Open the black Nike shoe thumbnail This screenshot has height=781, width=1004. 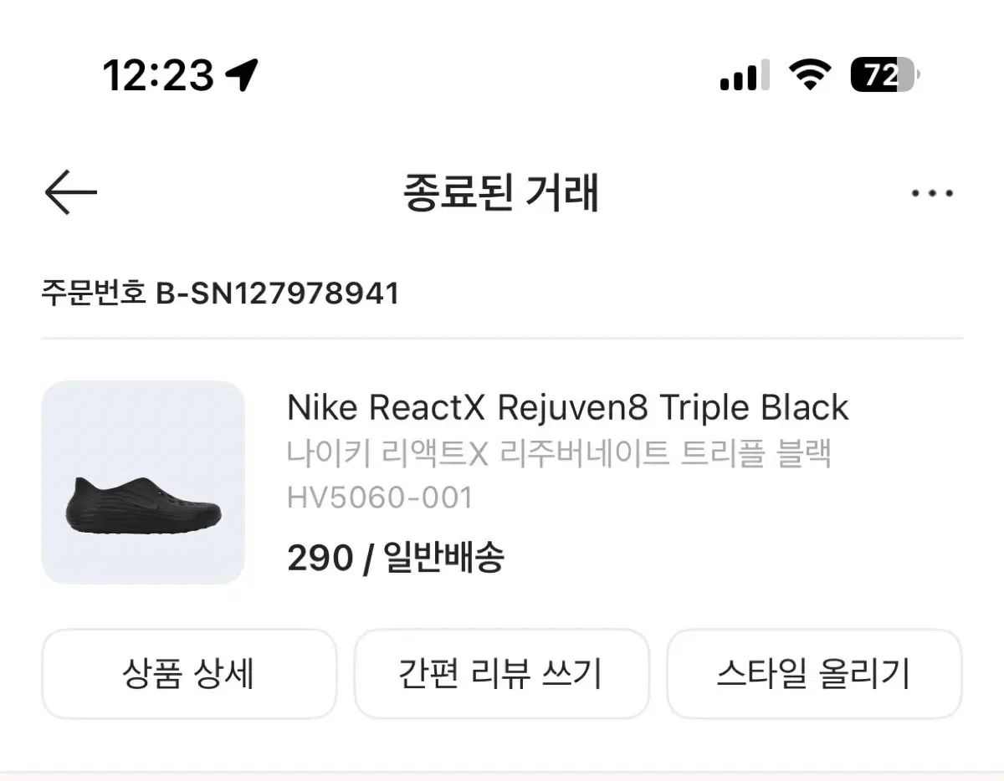click(143, 482)
